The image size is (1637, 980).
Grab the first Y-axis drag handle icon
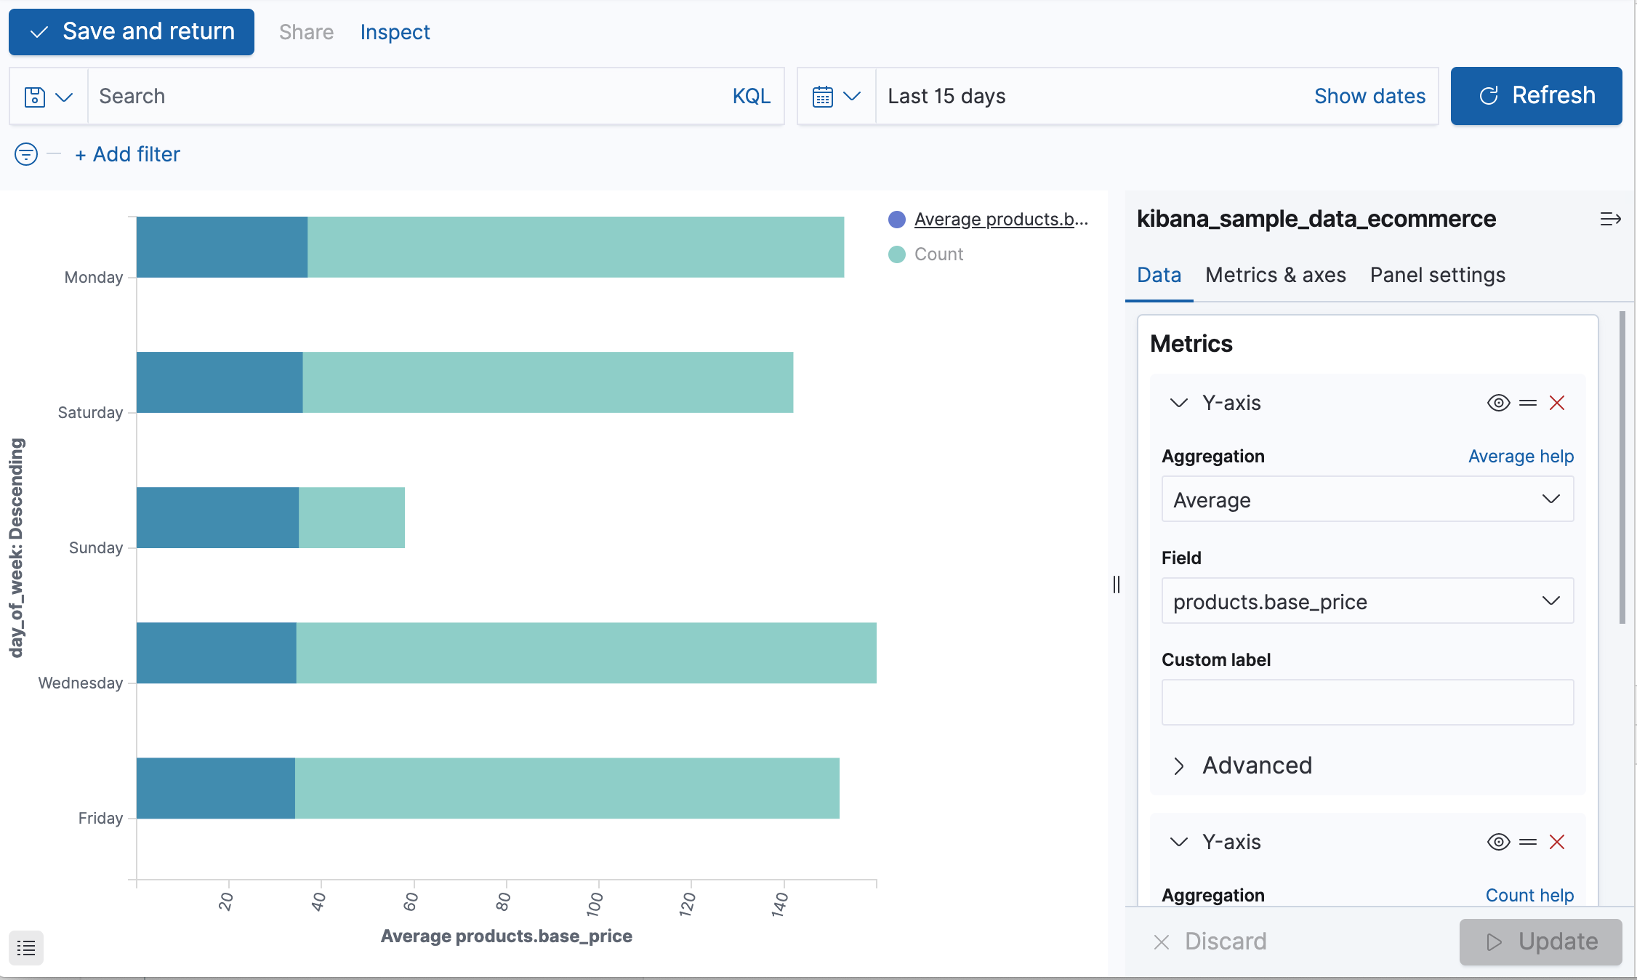click(x=1528, y=403)
